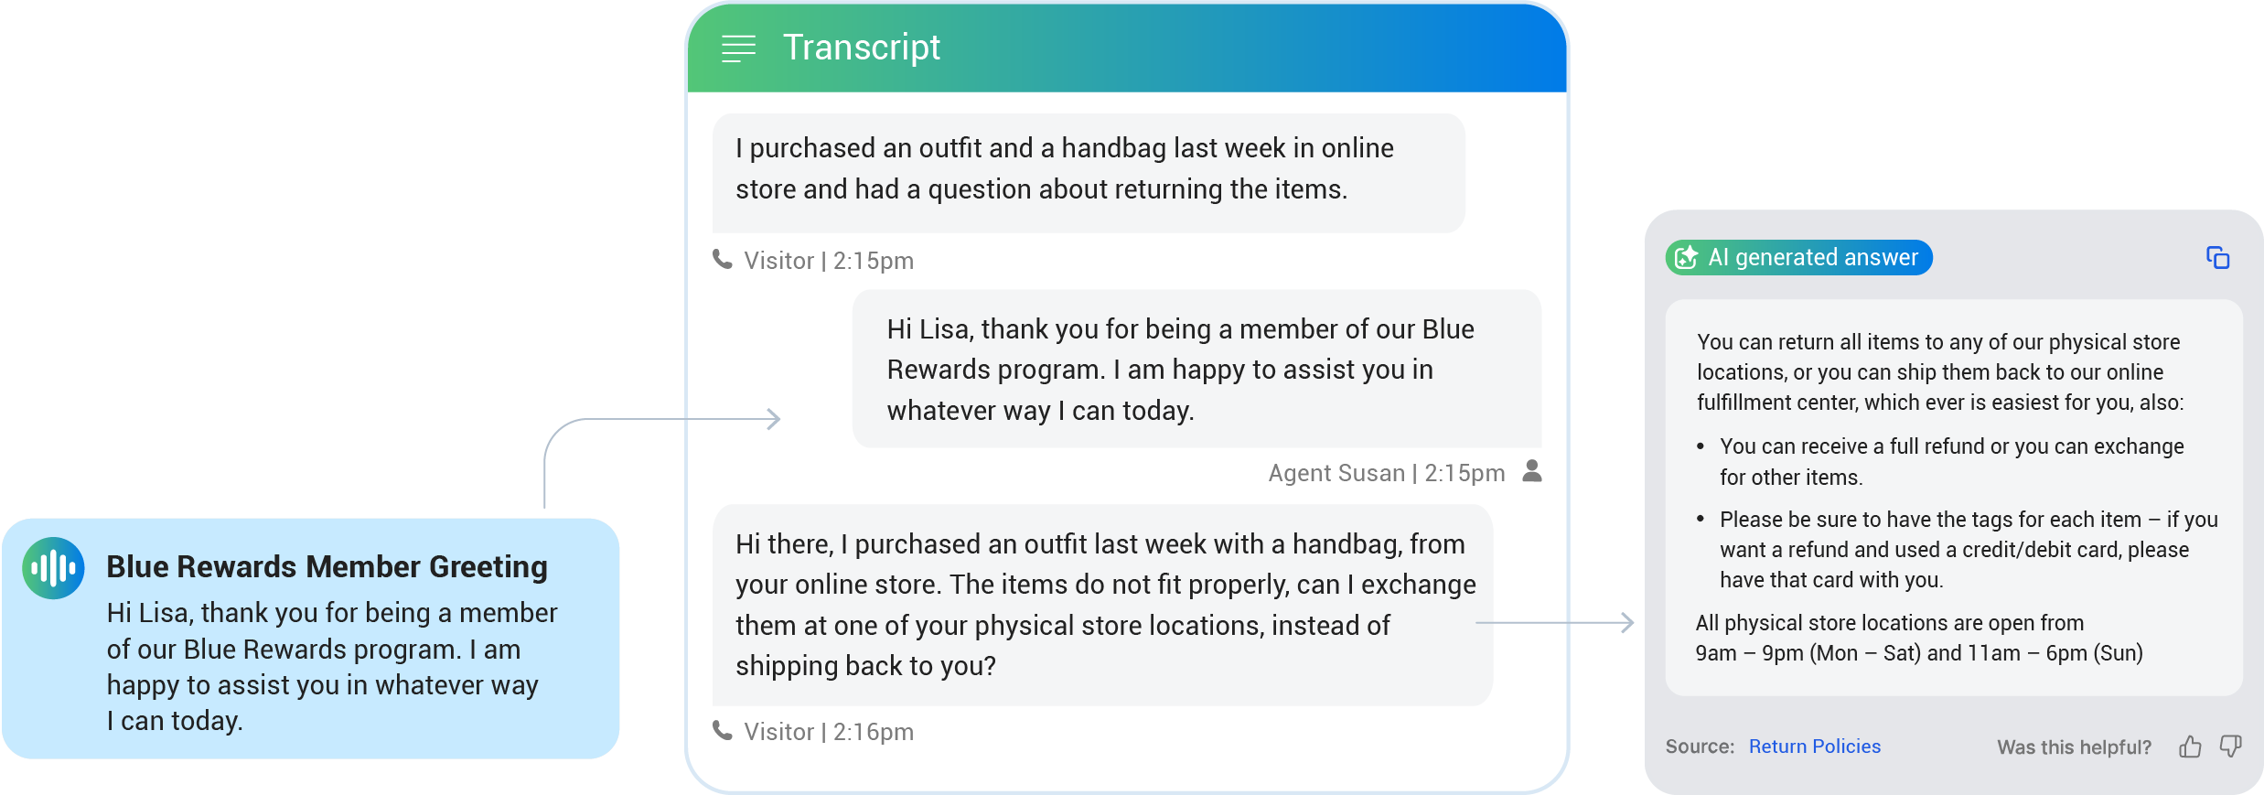The height and width of the screenshot is (795, 2264).
Task: Click the sparkle icon in AI badge
Action: 1686,258
